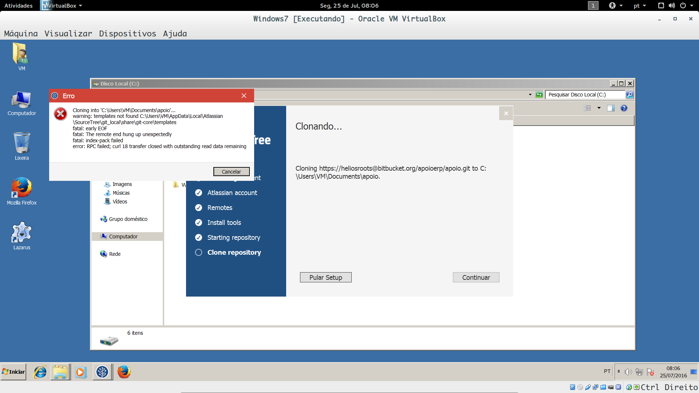This screenshot has height=393, width=699.
Task: Select the Atlassian account setup step
Action: (232, 193)
